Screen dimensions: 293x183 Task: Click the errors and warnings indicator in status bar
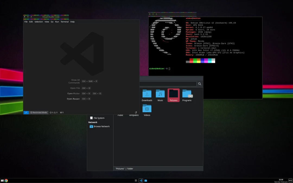point(53,112)
